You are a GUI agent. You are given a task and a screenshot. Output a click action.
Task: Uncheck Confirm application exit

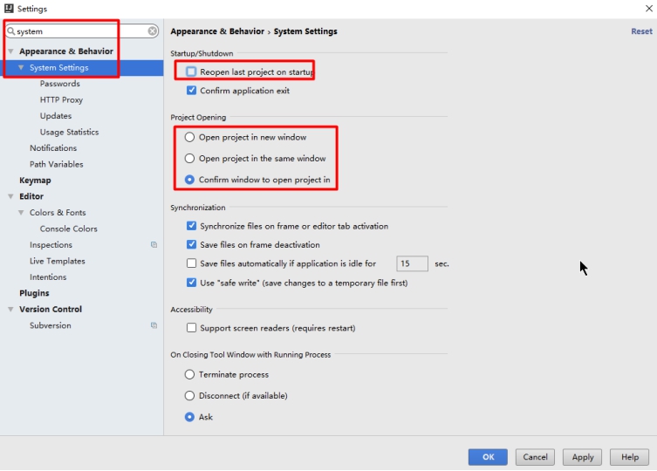click(x=191, y=91)
